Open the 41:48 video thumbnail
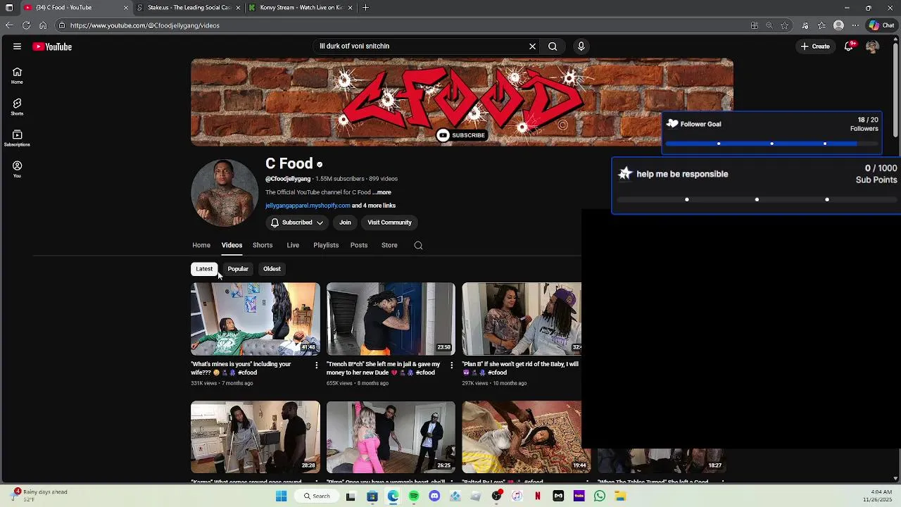The width and height of the screenshot is (901, 507). 256,319
